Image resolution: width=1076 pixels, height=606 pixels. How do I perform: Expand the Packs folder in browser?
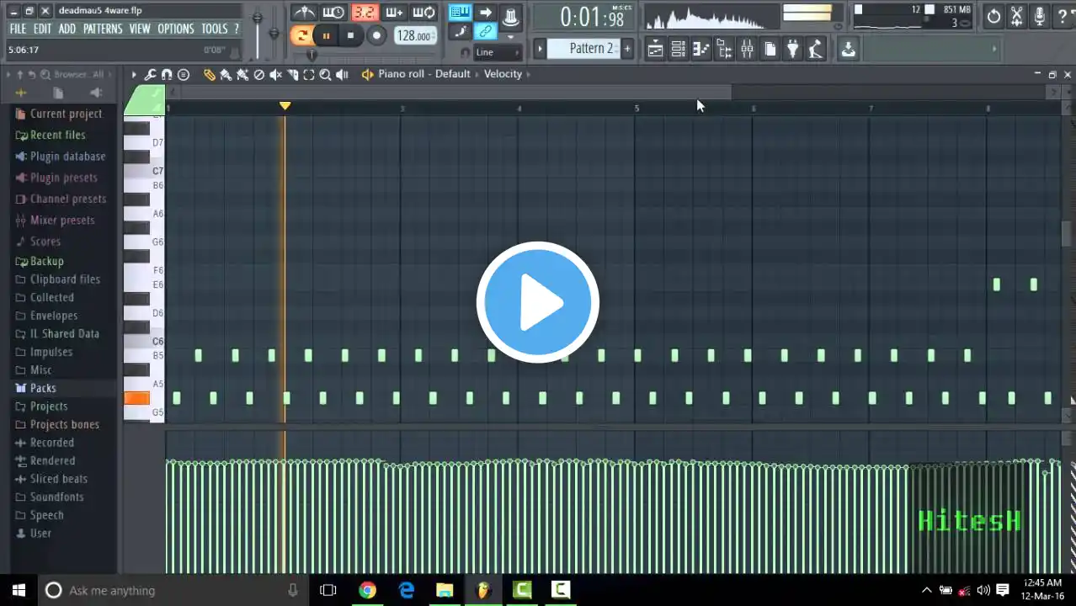[x=43, y=388]
